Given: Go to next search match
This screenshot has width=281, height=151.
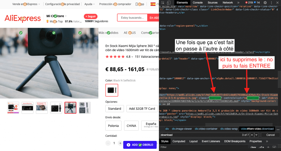Looking at the screenshot, I should click(x=257, y=135).
